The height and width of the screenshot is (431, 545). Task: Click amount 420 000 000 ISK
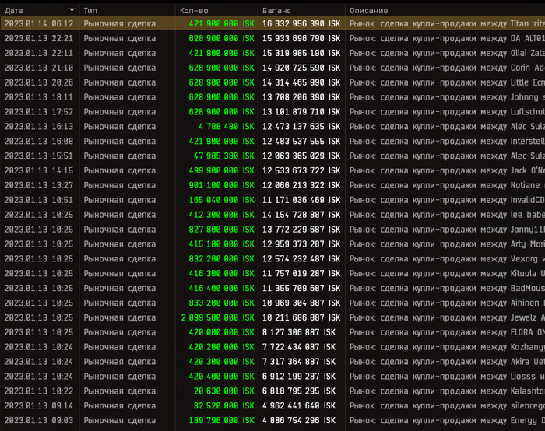point(222,332)
